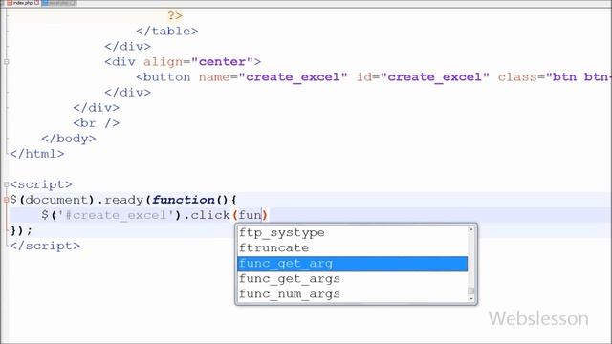Image resolution: width=612 pixels, height=344 pixels.
Task: Click the opening script tag
Action: click(41, 184)
